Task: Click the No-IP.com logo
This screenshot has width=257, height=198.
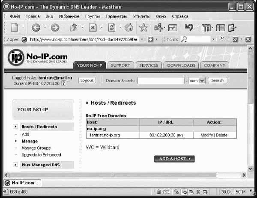Action: (38, 57)
